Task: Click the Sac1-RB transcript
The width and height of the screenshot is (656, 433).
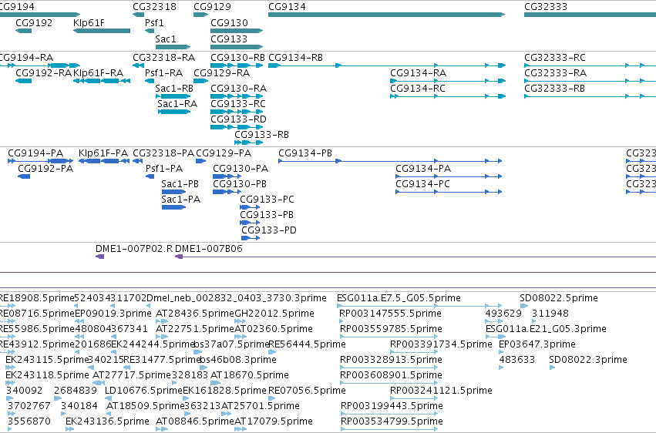Action: (x=173, y=96)
